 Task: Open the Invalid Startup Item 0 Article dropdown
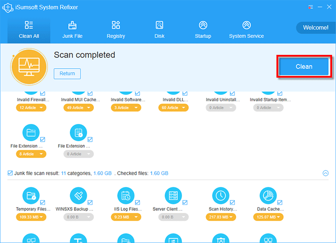[x=268, y=108]
